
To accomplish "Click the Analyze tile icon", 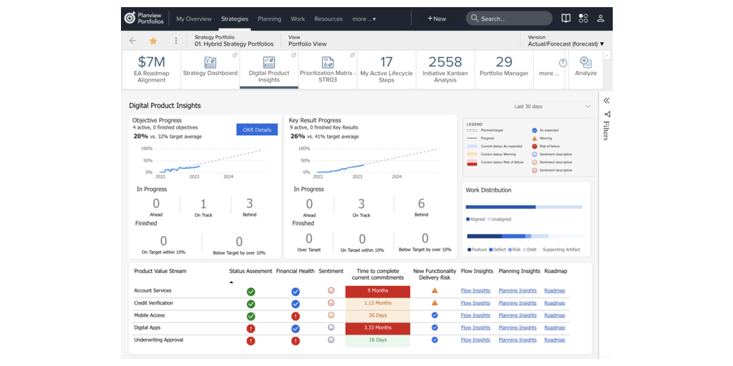I will coord(586,63).
